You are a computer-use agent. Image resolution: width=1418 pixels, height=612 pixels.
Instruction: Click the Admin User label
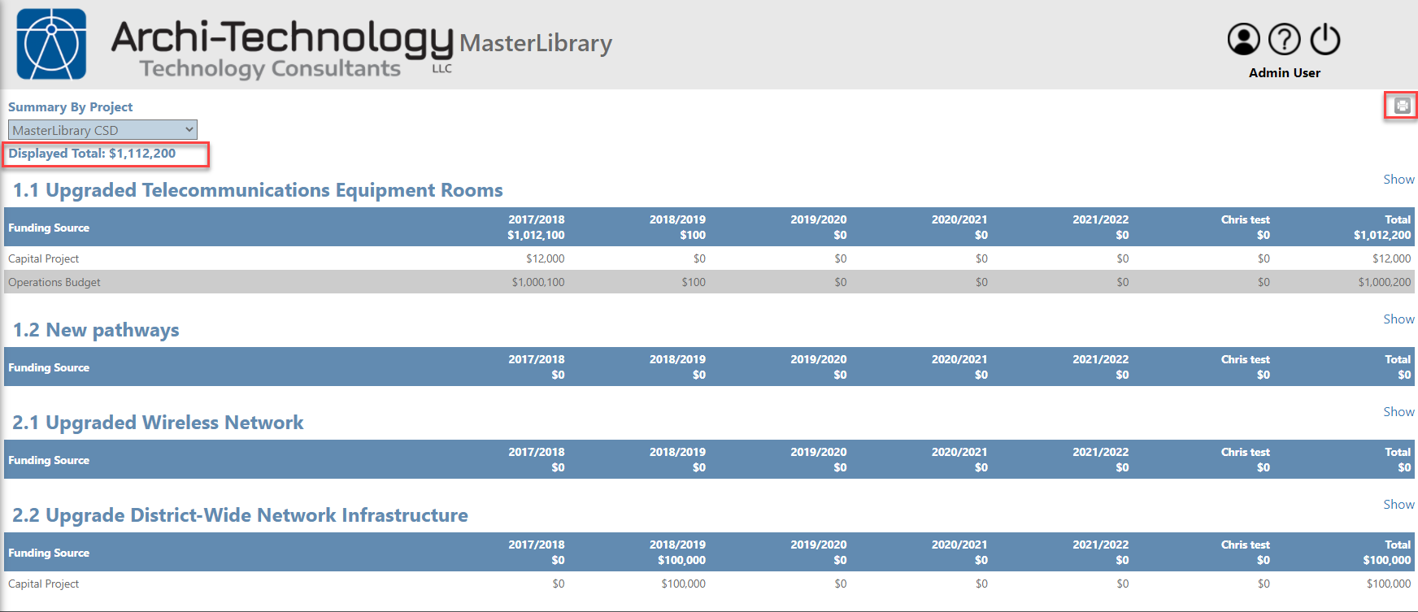click(1284, 73)
